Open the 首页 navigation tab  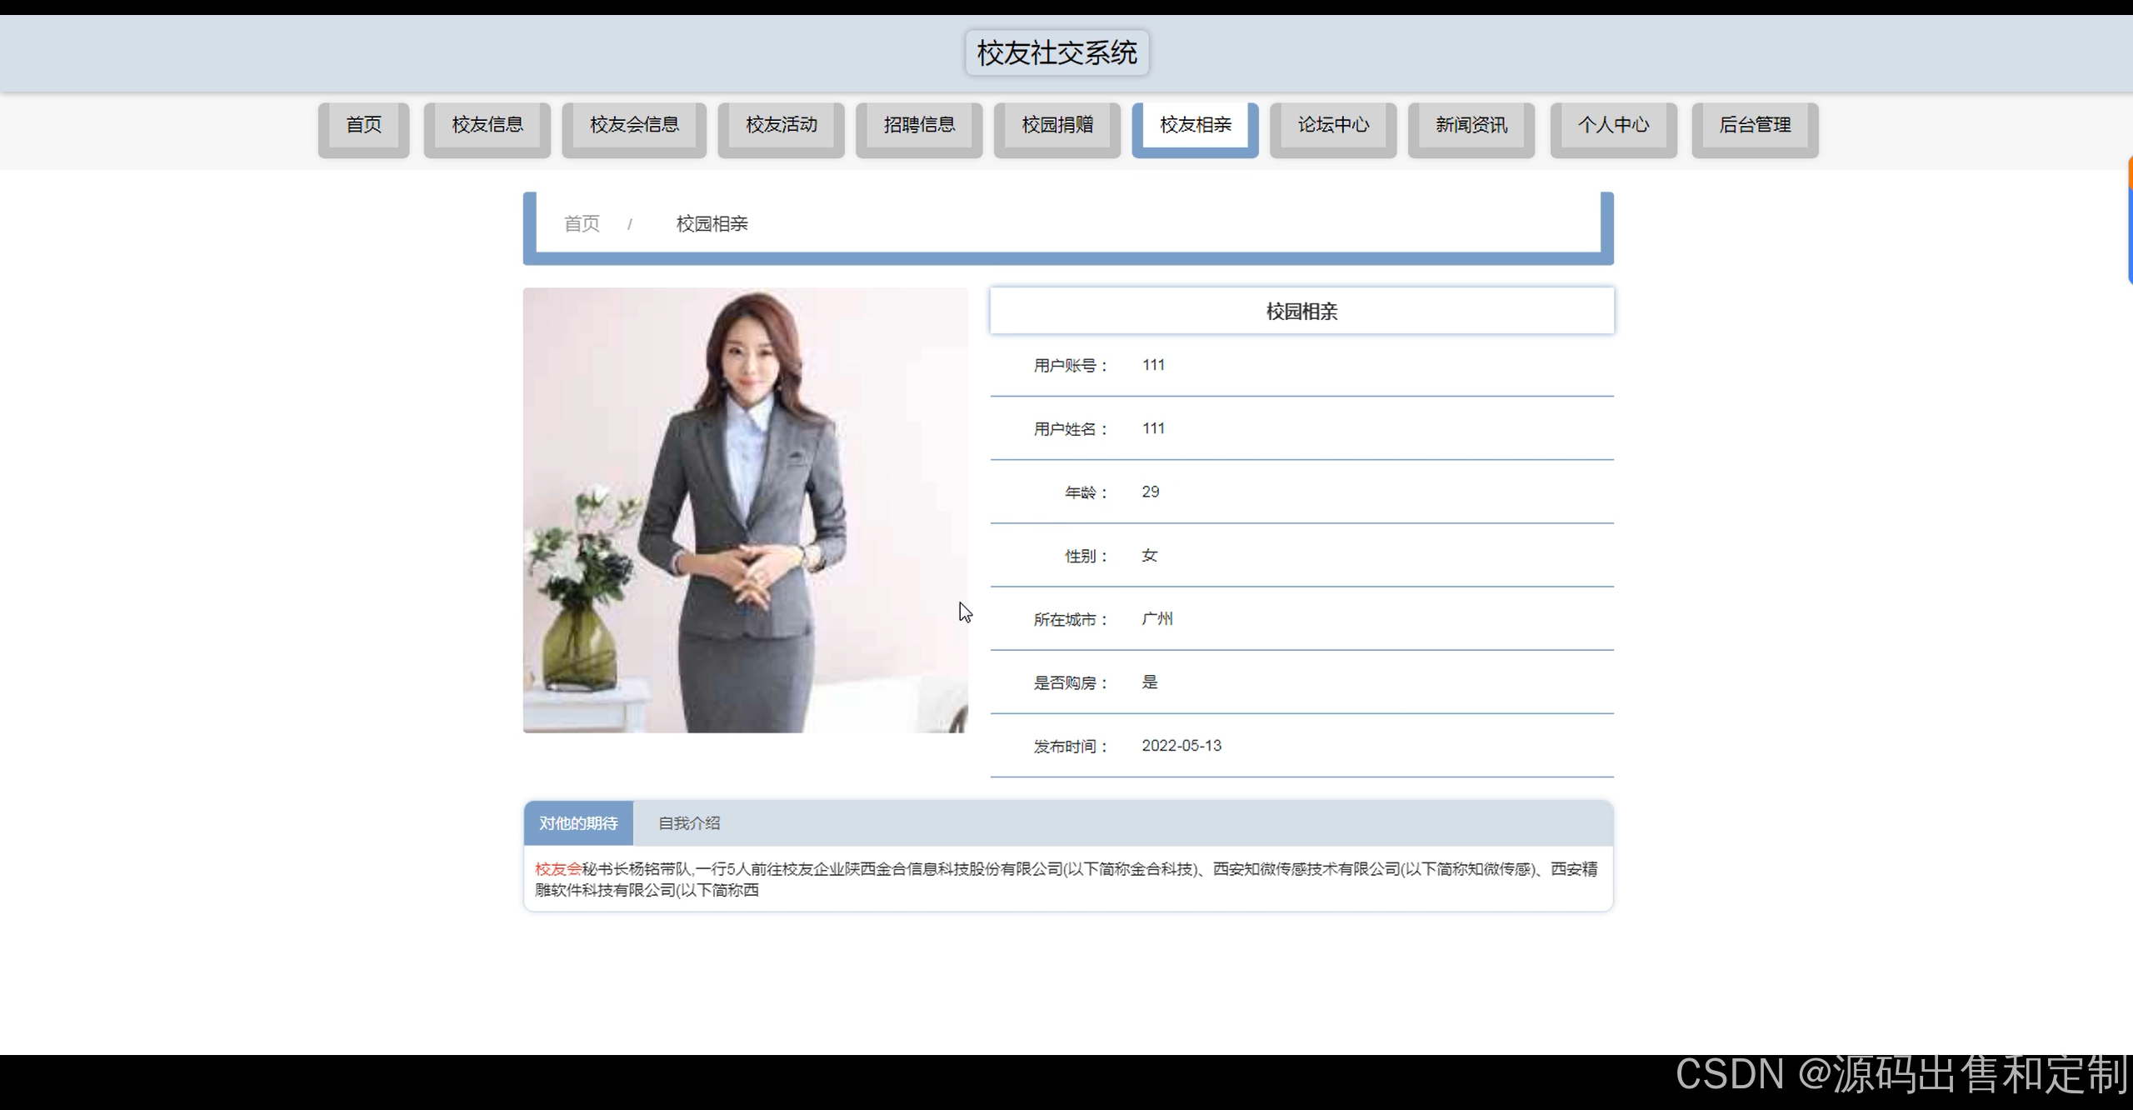pos(363,125)
